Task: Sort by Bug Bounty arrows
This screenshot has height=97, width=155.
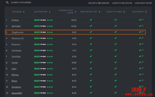Action: click(146, 12)
